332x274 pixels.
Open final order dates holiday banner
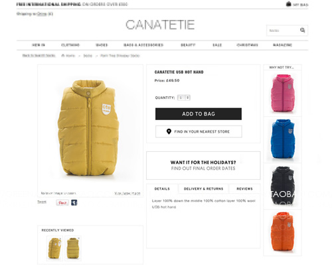(203, 165)
